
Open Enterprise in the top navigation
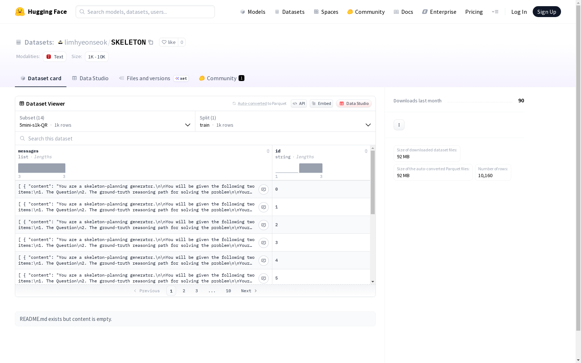click(x=439, y=12)
